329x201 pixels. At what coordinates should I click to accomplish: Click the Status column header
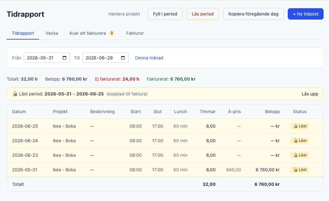point(300,112)
